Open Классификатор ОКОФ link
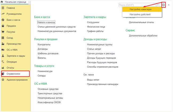This screenshot has width=173, height=112. pyautogui.click(x=49, y=102)
